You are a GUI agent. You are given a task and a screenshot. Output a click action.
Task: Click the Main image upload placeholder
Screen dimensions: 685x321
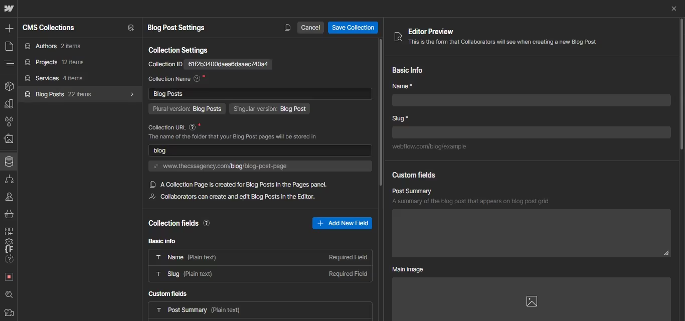tap(531, 299)
